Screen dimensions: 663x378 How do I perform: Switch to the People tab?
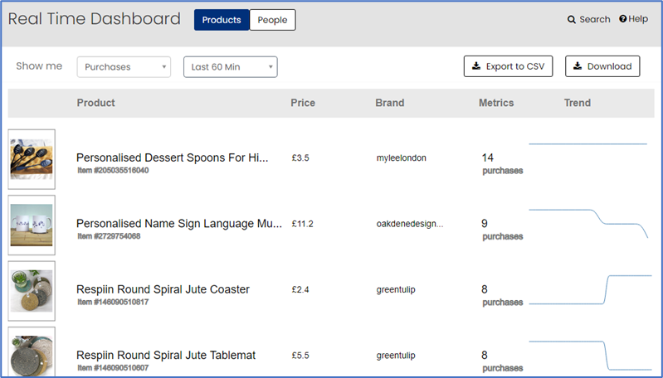click(272, 20)
